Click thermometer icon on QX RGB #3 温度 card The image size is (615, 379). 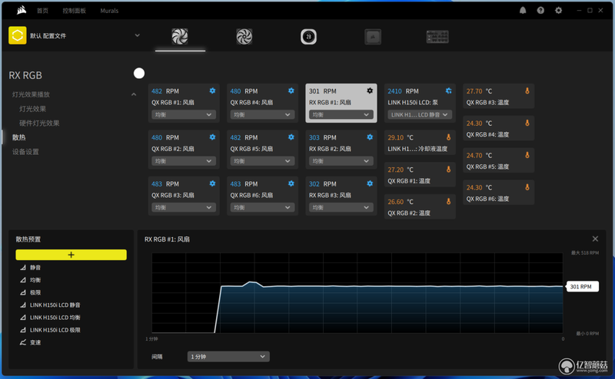click(x=527, y=91)
